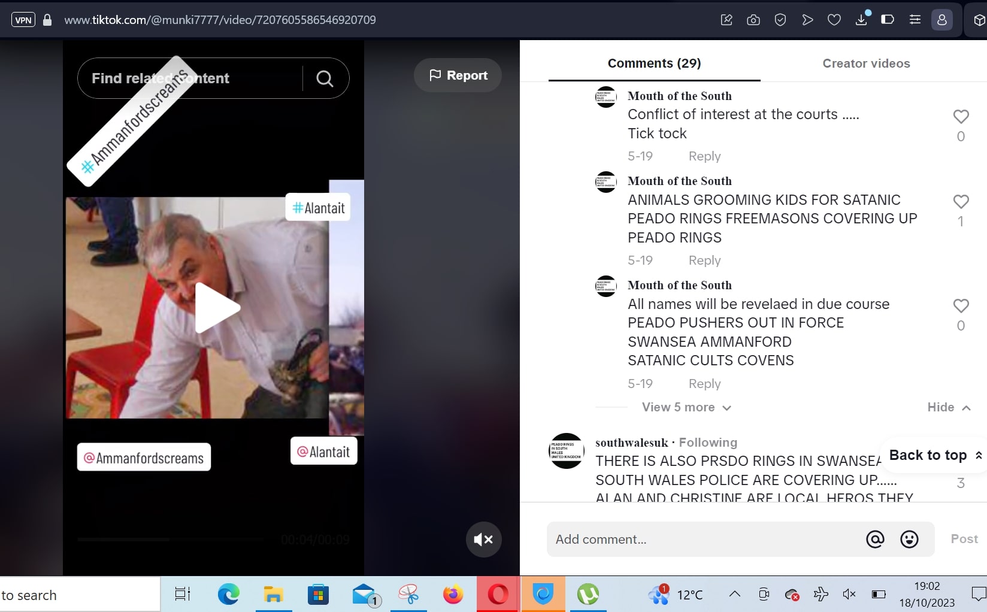The height and width of the screenshot is (612, 987).
Task: Open the browser downloads icon
Action: pos(861,20)
